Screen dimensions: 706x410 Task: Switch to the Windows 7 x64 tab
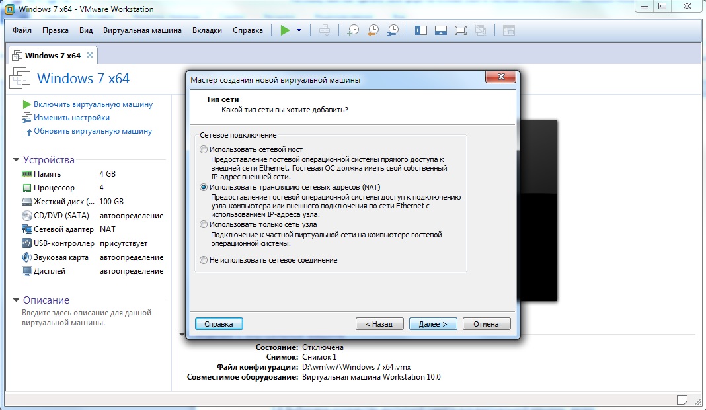[x=53, y=56]
